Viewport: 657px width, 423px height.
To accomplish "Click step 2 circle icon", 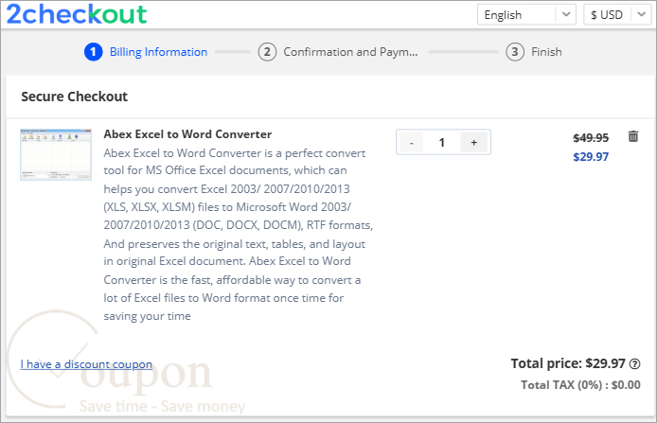I will click(267, 52).
